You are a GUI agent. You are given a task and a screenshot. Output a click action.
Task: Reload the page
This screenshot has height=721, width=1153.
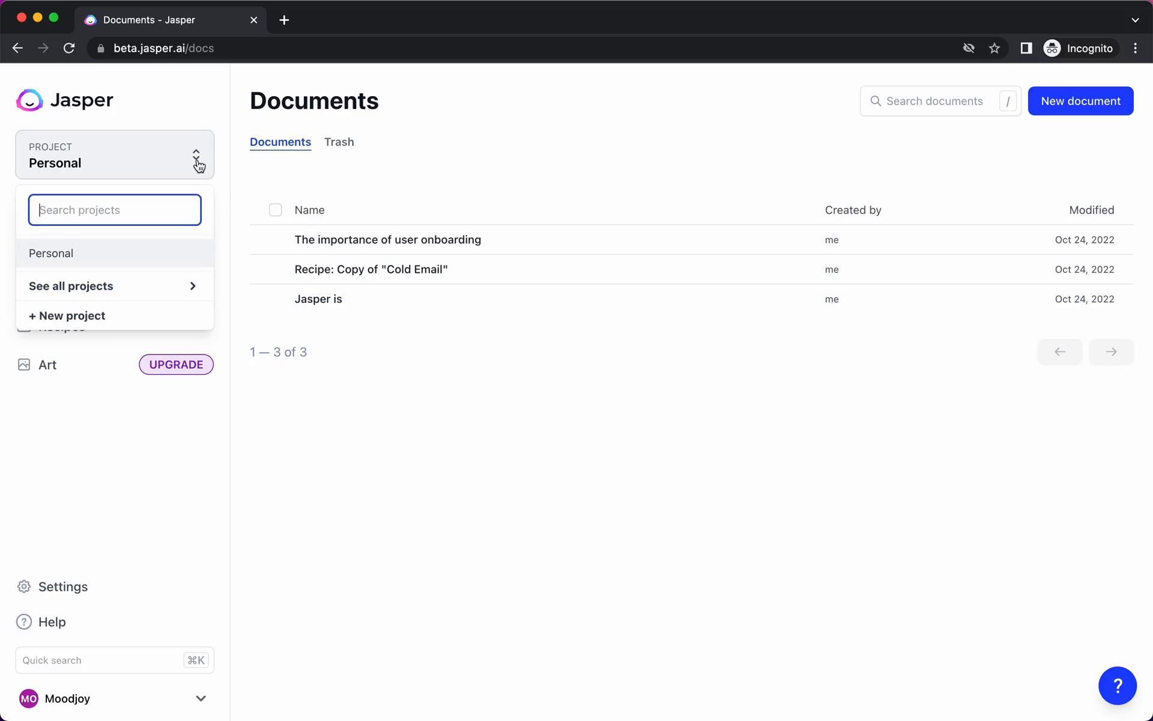click(69, 49)
